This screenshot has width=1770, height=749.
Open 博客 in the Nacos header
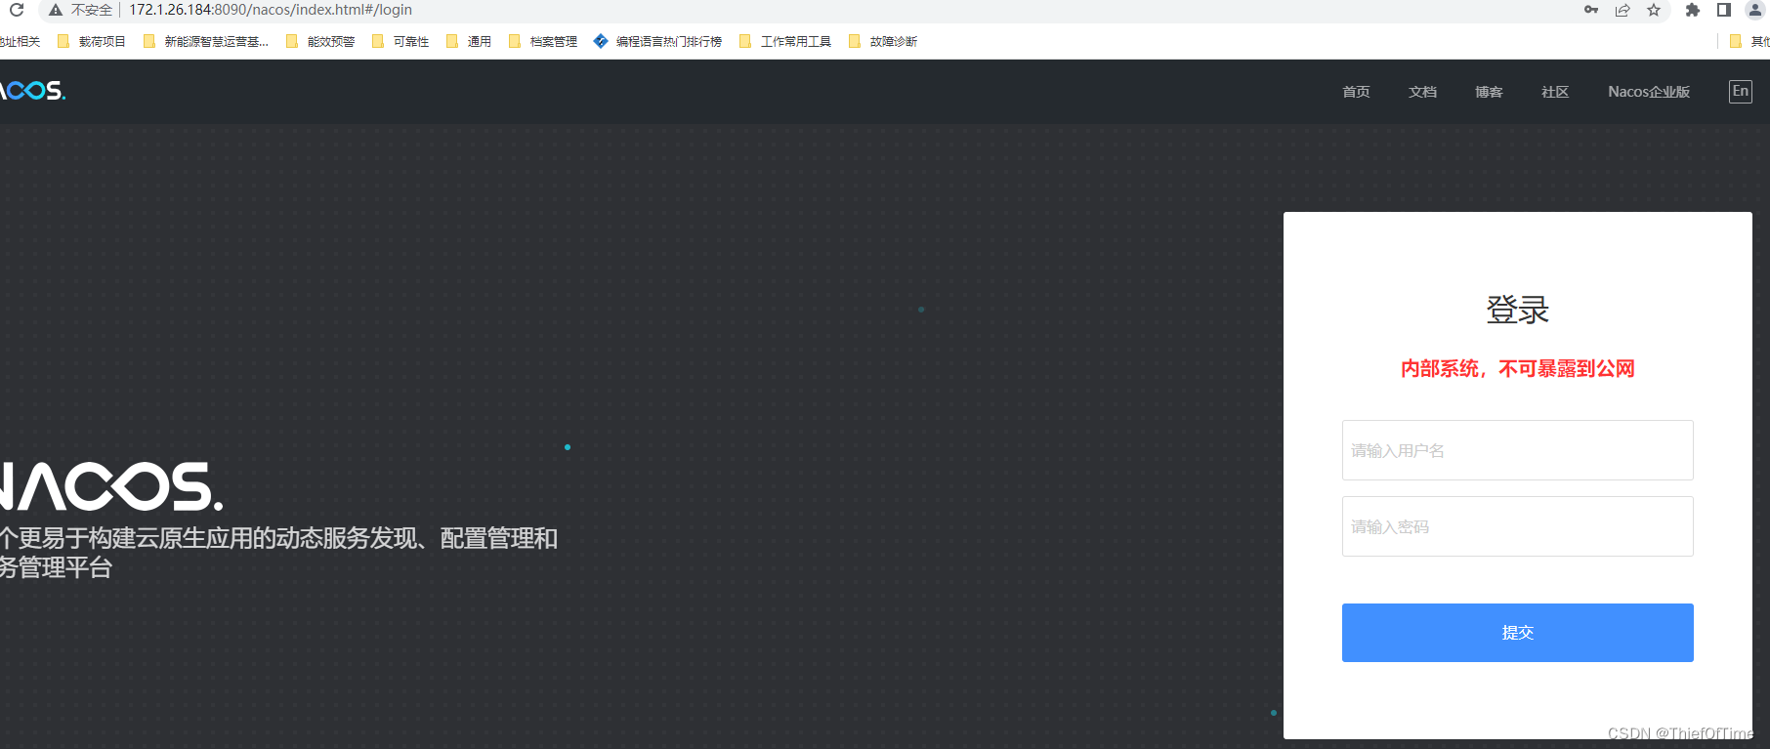(x=1489, y=92)
